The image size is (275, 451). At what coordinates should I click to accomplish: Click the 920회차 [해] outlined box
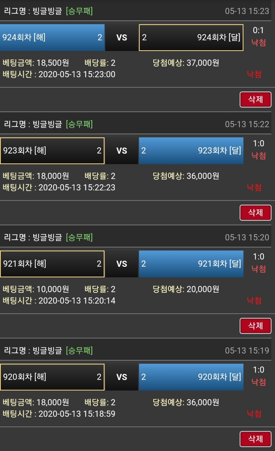[x=52, y=377]
